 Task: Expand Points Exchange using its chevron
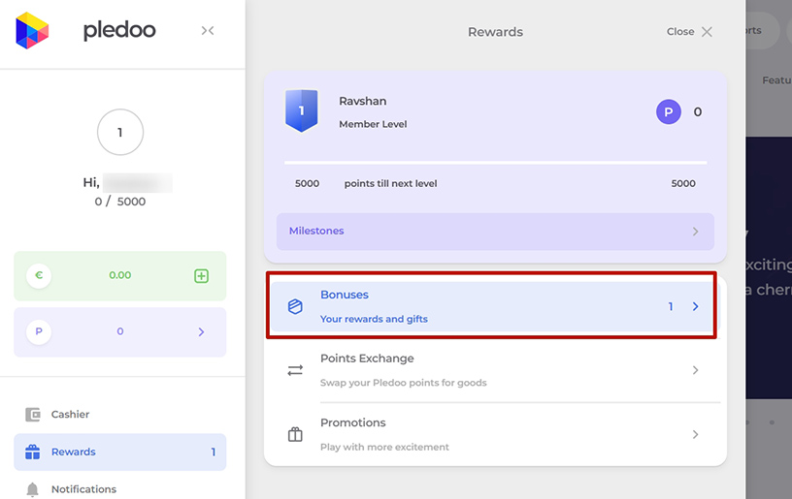(695, 370)
